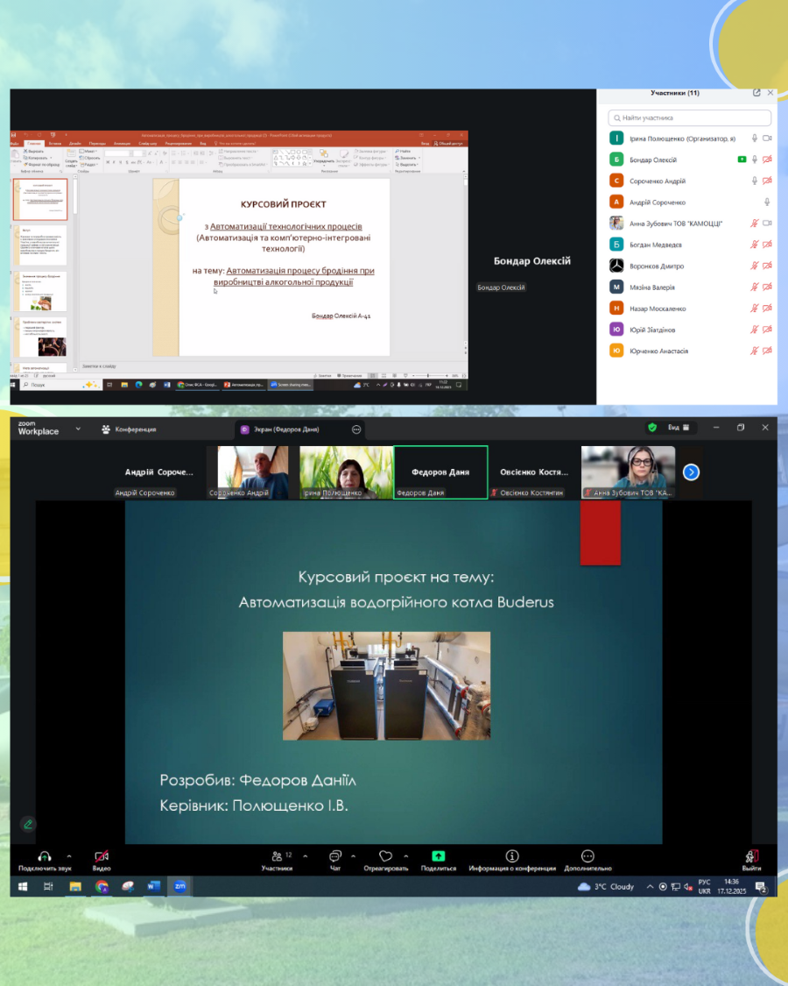Screen dimensions: 788x986
Task: Click the Найти участника search field
Action: click(691, 117)
